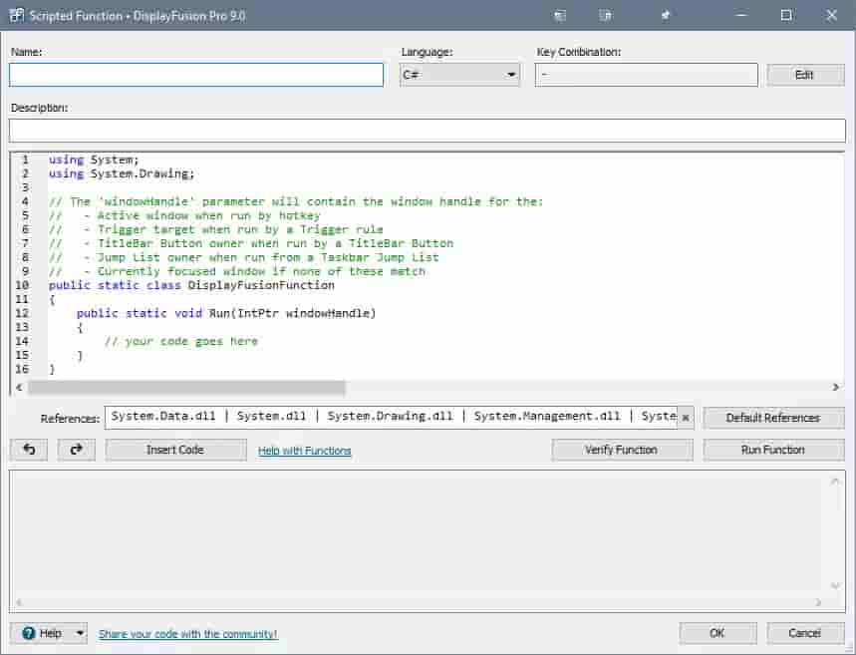Click the pin icon in title bar
Screen dimensions: 856x655
[x=666, y=16]
